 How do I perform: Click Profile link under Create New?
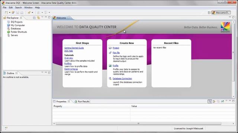click(115, 66)
